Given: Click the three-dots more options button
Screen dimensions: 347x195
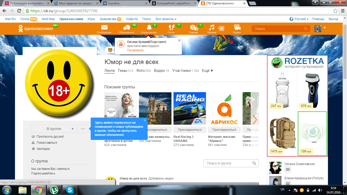Looking at the screenshot, I should tap(83, 129).
